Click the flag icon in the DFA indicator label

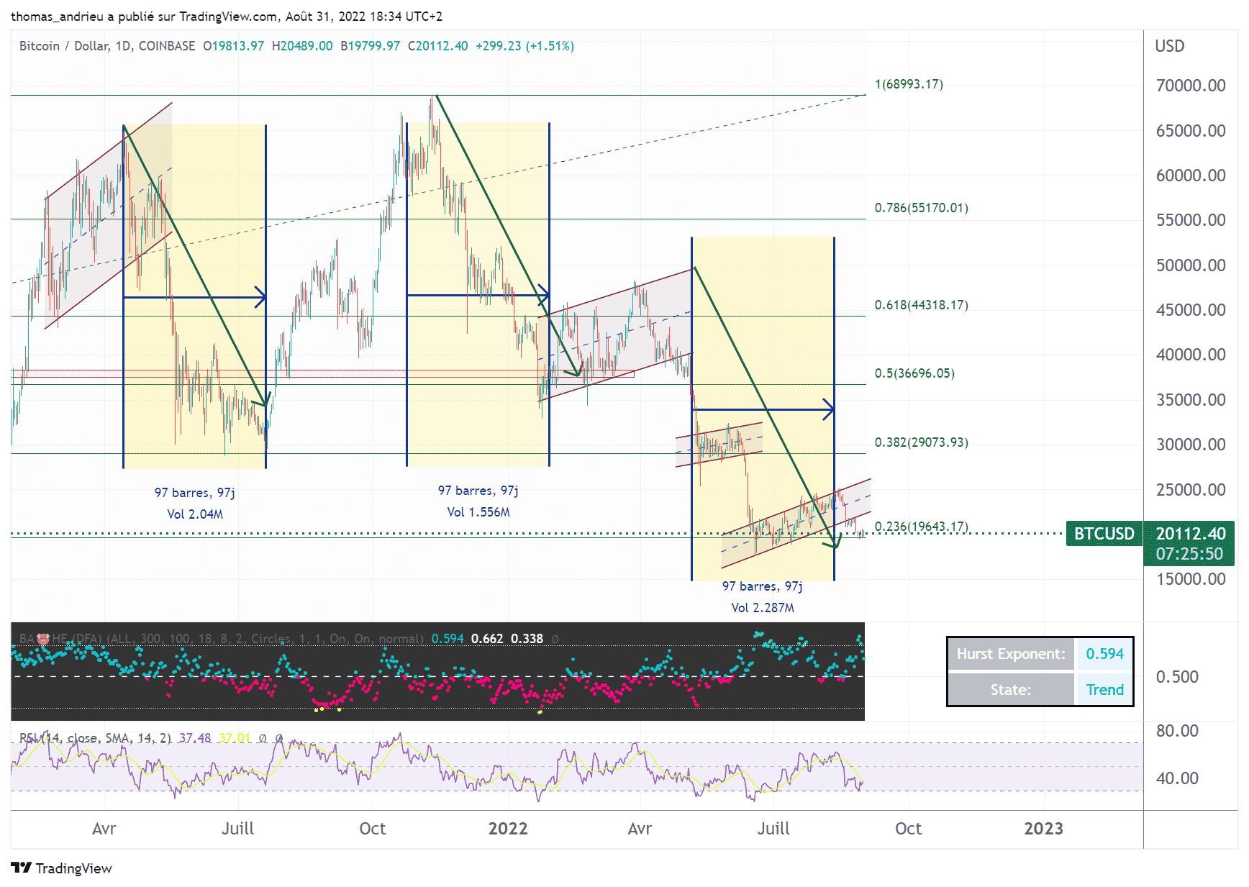(43, 639)
